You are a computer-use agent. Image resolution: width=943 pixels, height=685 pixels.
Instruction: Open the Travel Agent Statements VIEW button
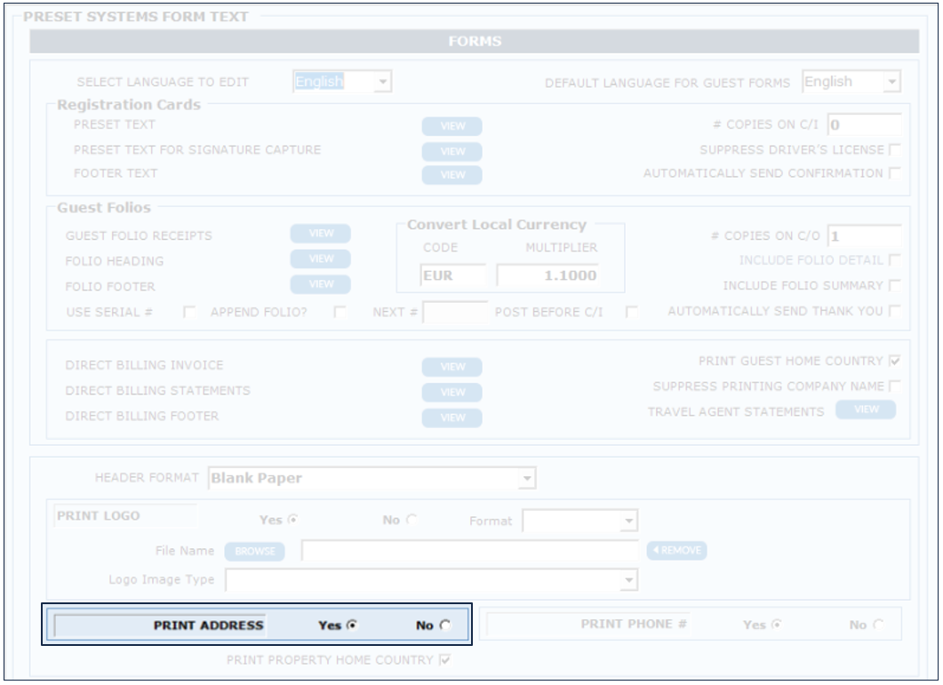tap(865, 410)
